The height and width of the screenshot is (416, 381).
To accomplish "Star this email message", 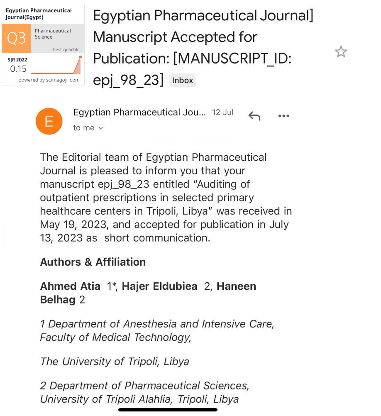I will (341, 52).
